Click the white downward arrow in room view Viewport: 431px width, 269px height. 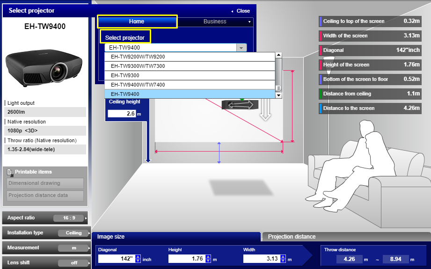pos(265,109)
